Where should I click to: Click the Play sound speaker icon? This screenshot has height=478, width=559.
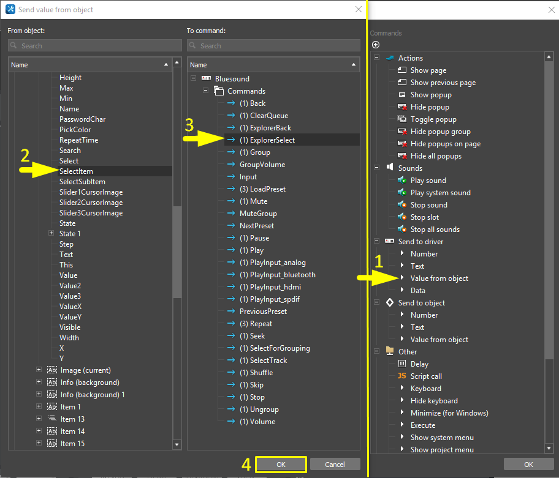click(x=402, y=181)
